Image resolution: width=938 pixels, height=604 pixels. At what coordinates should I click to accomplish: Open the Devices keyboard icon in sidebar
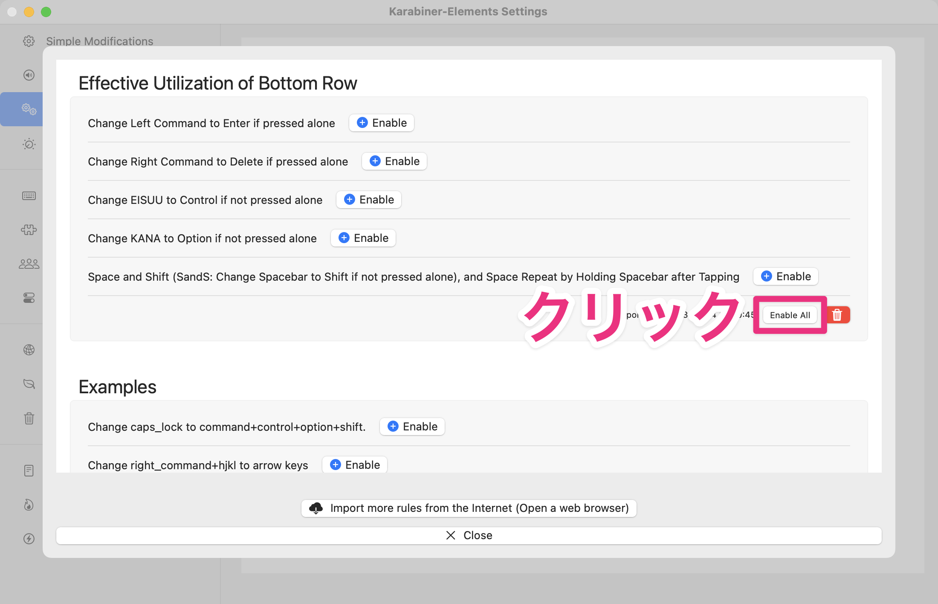click(x=29, y=196)
